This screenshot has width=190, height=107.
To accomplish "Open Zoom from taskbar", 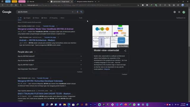I will pos(139,105).
